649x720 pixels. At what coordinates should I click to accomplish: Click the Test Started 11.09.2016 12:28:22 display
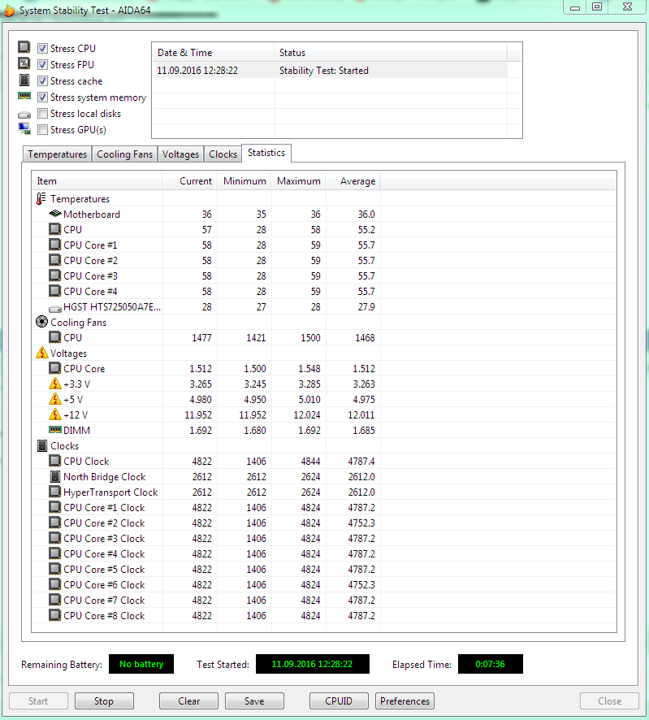(312, 664)
